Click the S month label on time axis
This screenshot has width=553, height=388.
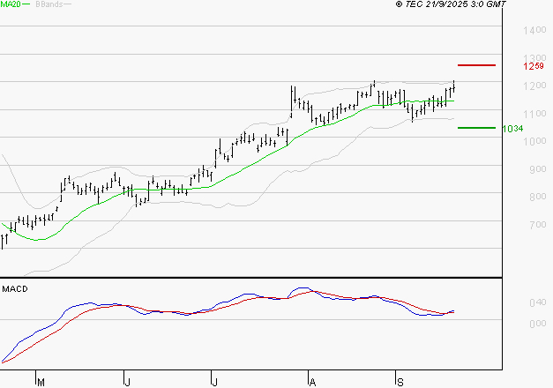(x=400, y=383)
